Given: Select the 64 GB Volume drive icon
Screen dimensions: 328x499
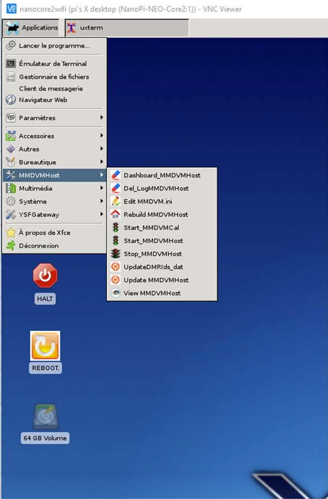Looking at the screenshot, I should (x=46, y=417).
